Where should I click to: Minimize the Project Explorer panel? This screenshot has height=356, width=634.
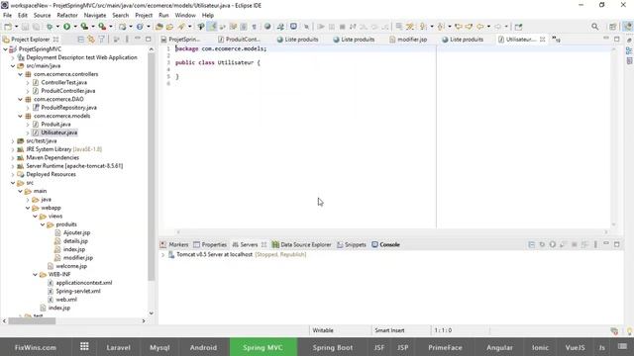pyautogui.click(x=138, y=39)
